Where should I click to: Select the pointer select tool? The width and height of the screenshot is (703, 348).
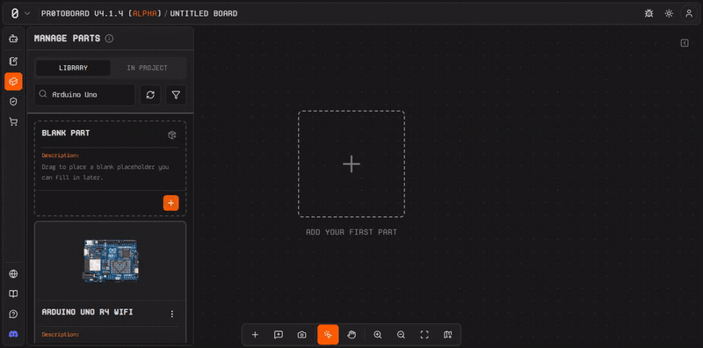point(328,335)
